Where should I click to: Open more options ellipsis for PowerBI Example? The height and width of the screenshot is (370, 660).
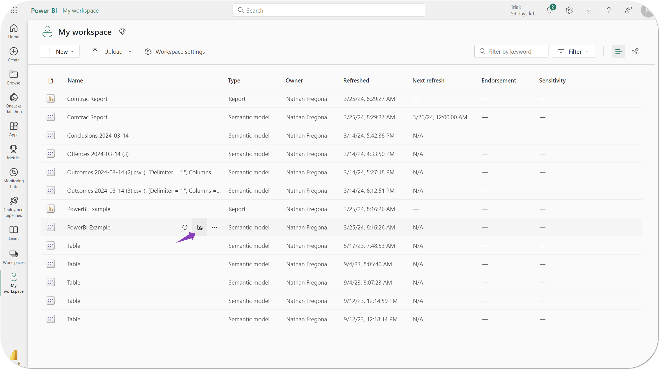(x=214, y=227)
